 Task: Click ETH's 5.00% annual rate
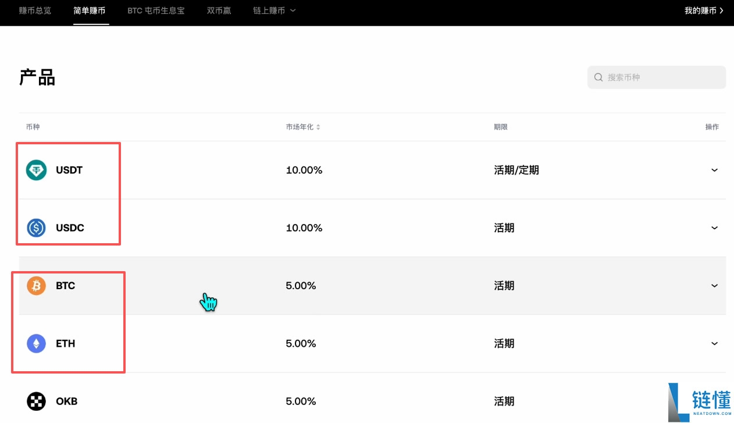pos(301,343)
